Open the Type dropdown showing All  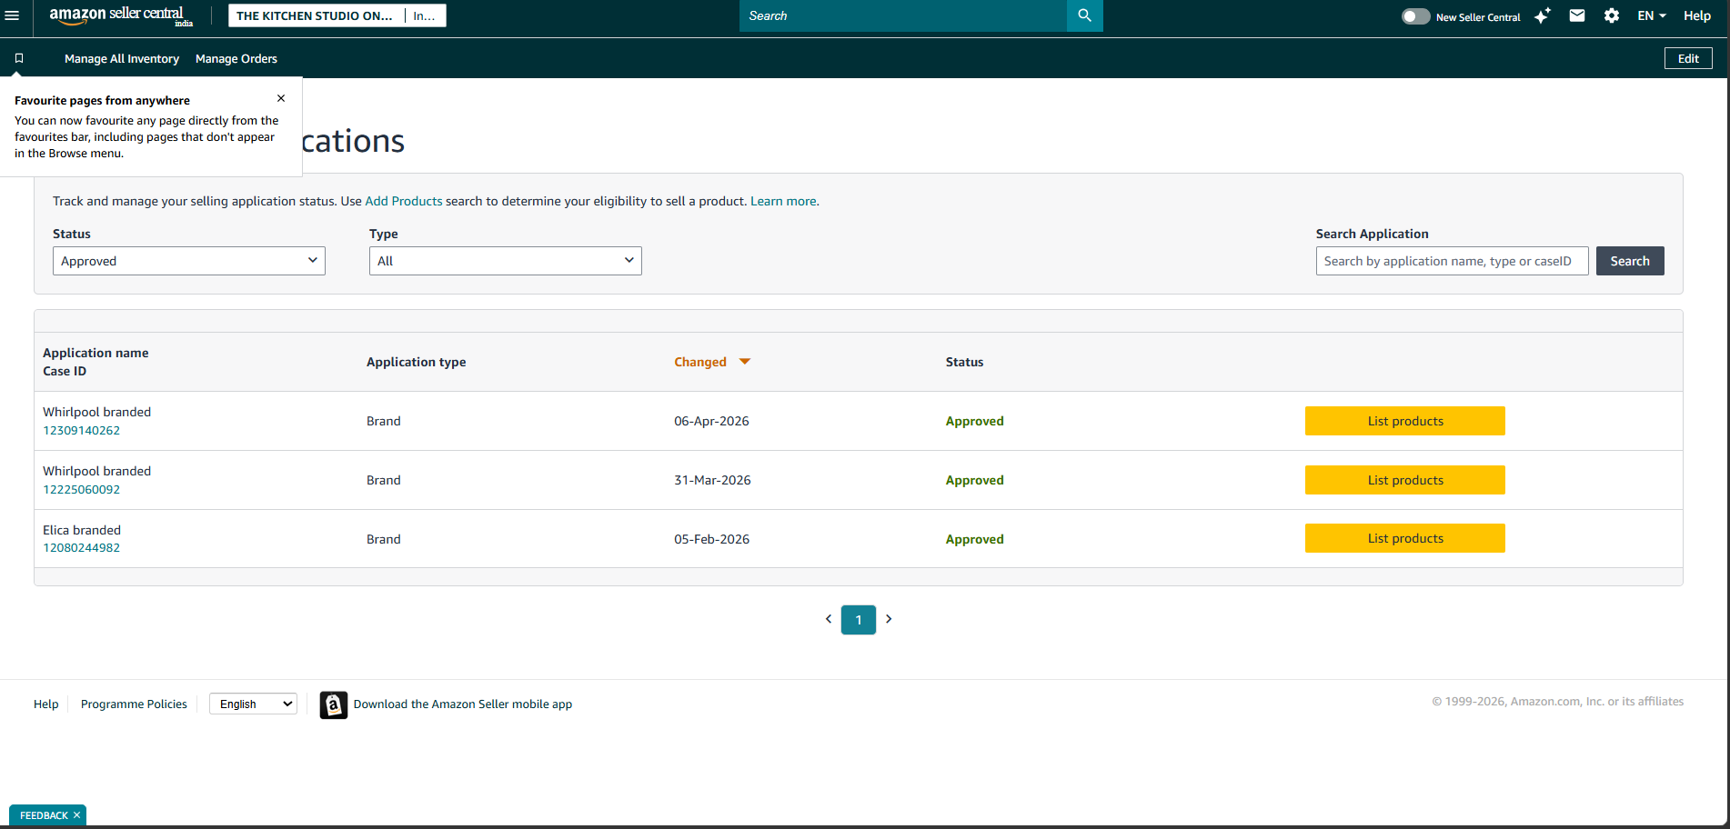pyautogui.click(x=506, y=261)
